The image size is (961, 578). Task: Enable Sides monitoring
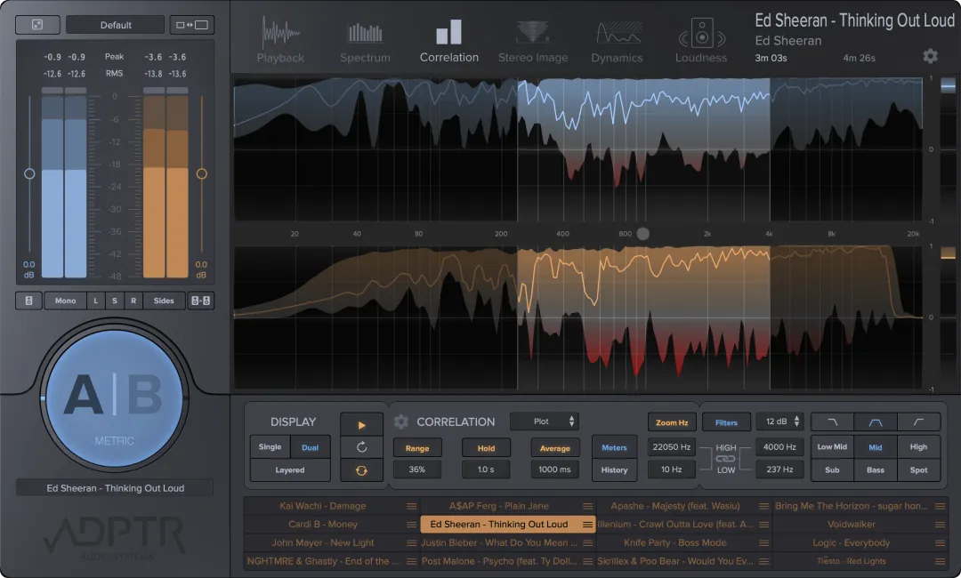coord(164,301)
